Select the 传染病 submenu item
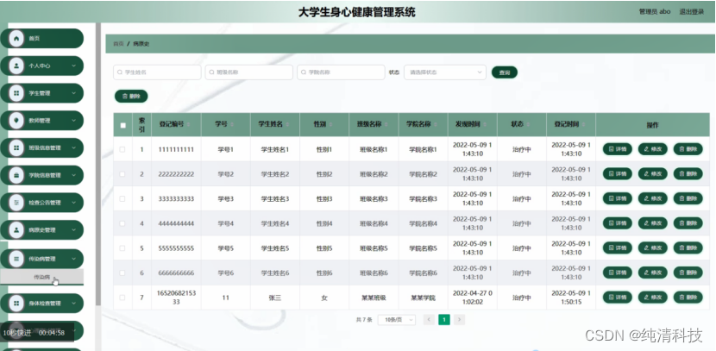716x351 pixels. [42, 277]
